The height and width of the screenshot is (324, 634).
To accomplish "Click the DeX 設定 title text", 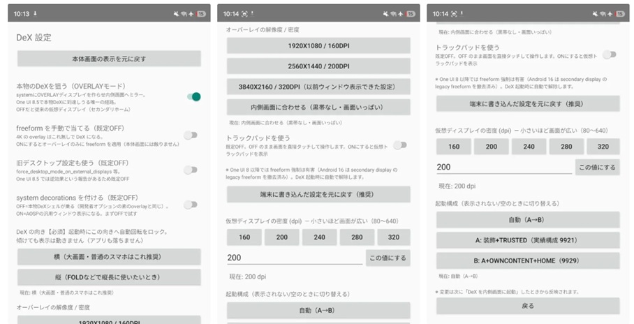I will 34,38.
